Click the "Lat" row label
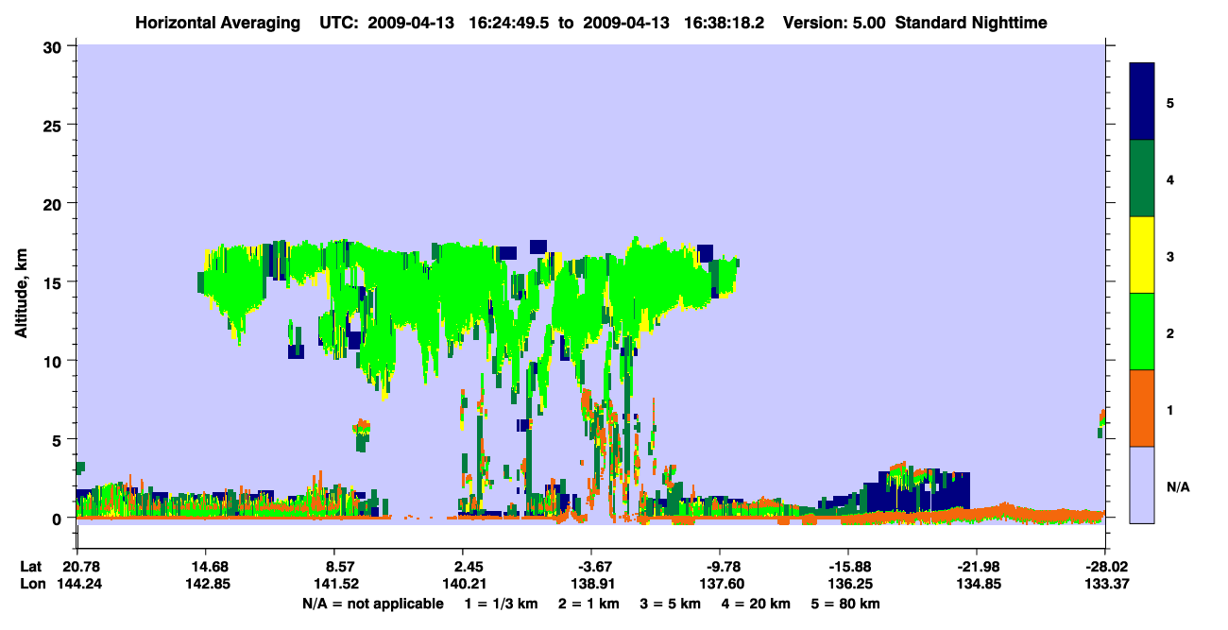The image size is (1228, 630). [x=30, y=567]
